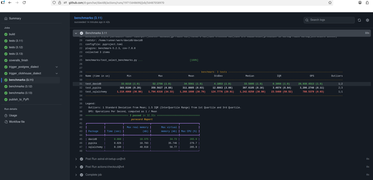Select log line number 32

point(81,88)
